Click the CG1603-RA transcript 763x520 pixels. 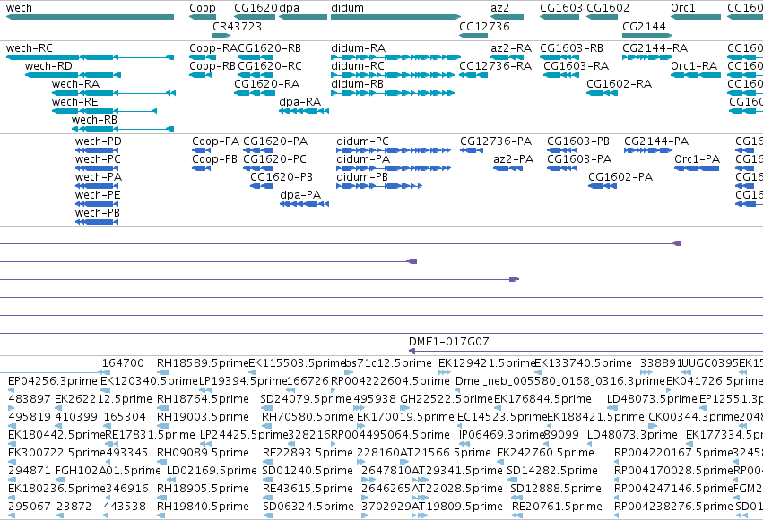click(x=561, y=75)
